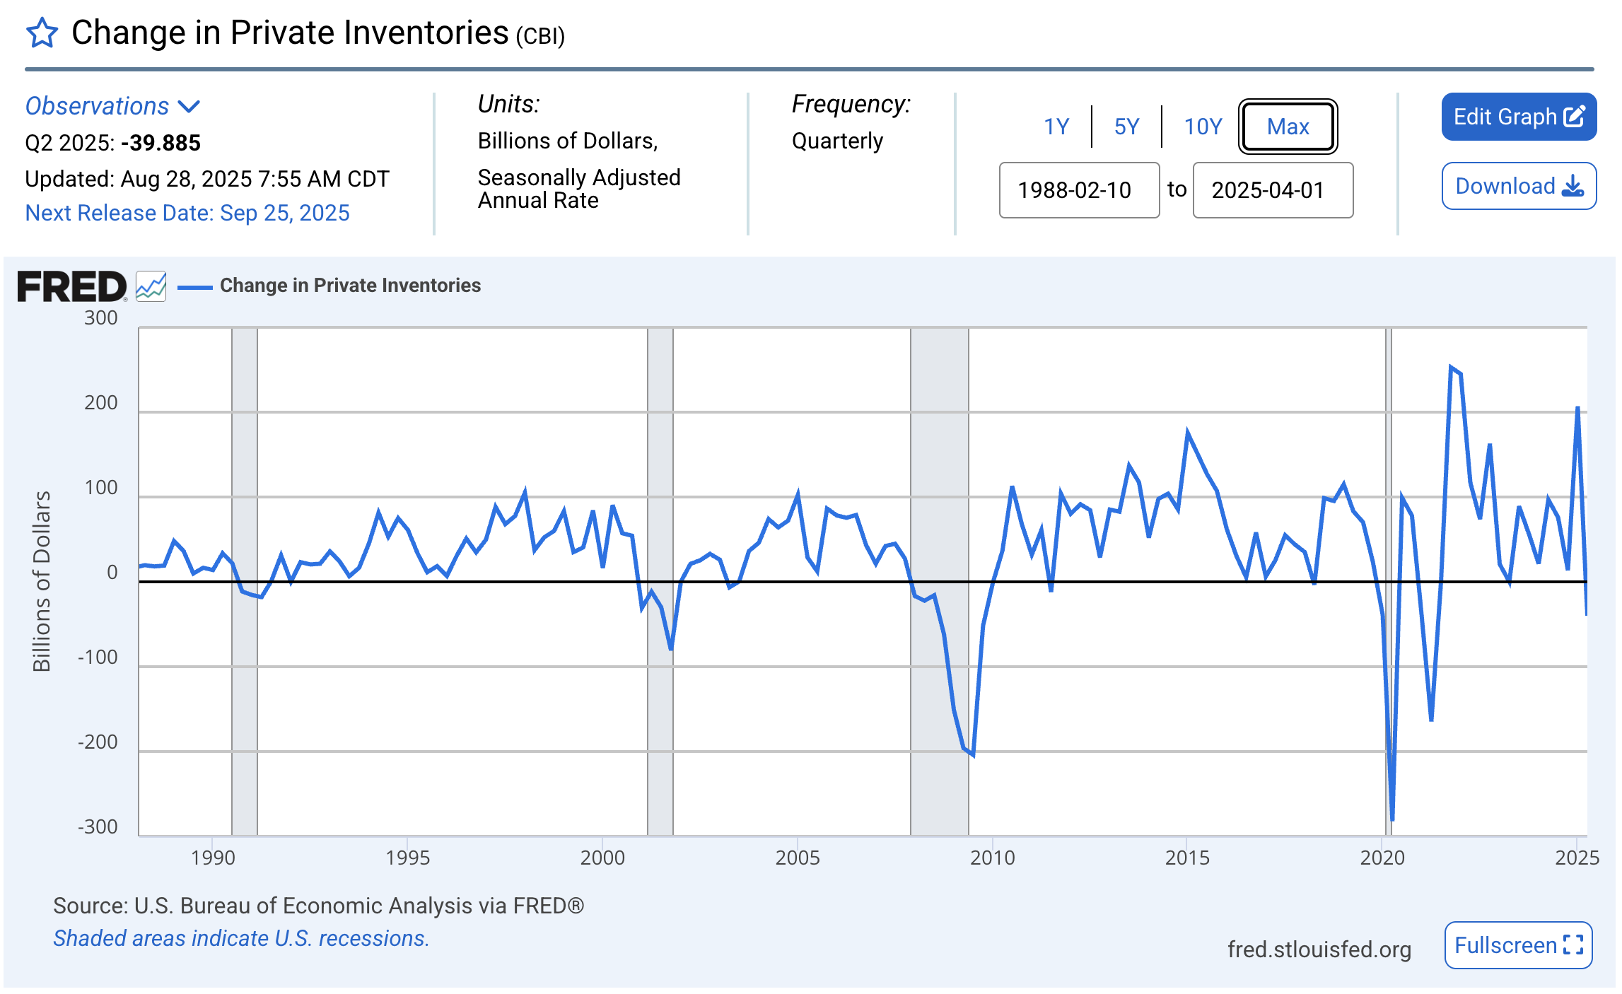Click the FRED logo
The width and height of the screenshot is (1622, 994).
click(x=71, y=287)
